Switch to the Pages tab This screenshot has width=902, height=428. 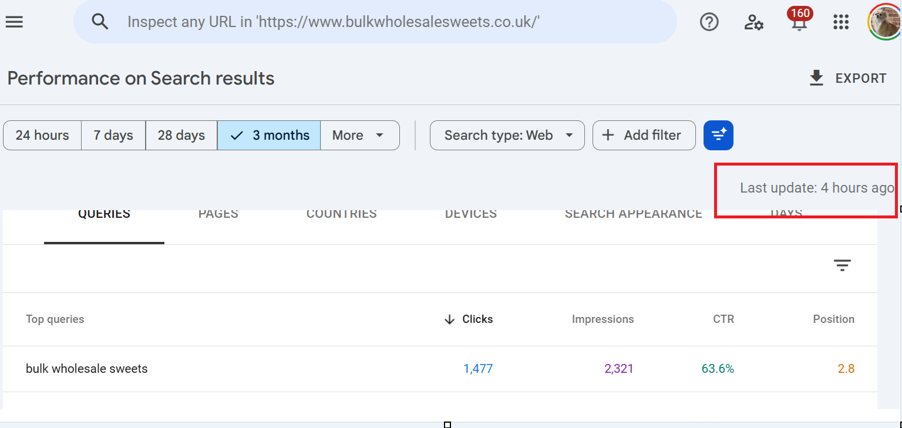click(218, 214)
